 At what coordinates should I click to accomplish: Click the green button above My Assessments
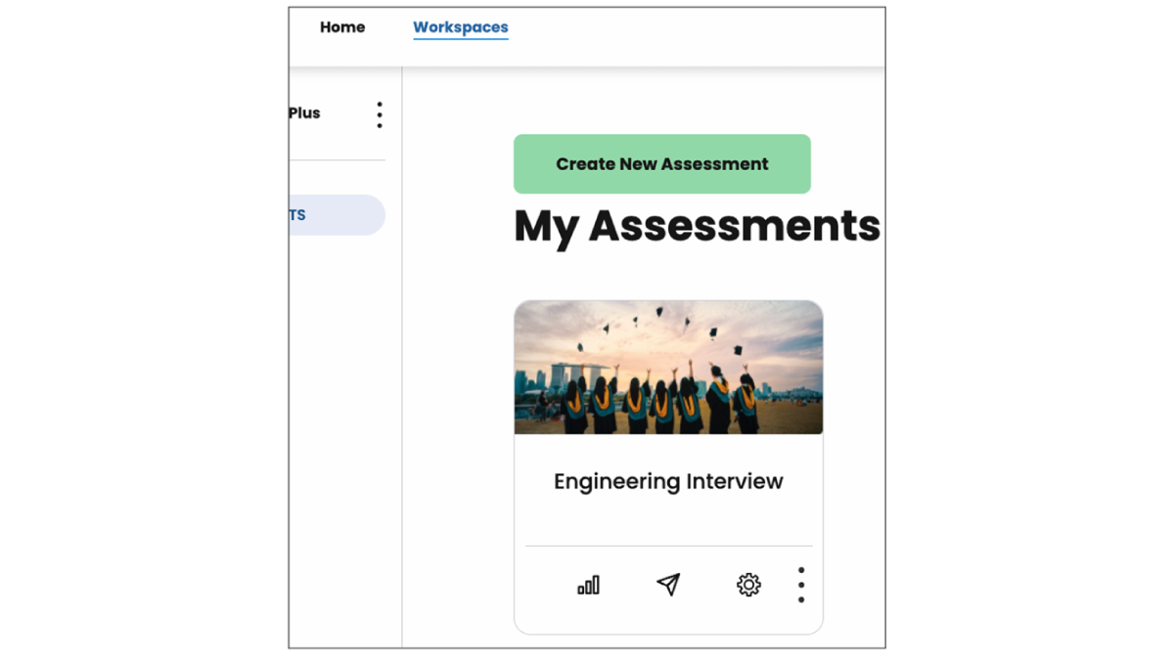coord(662,164)
